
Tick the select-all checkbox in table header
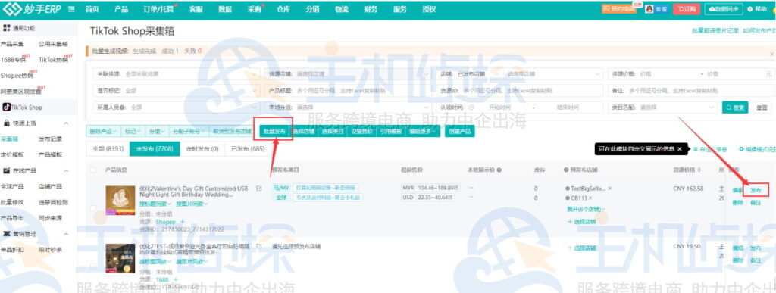point(93,170)
